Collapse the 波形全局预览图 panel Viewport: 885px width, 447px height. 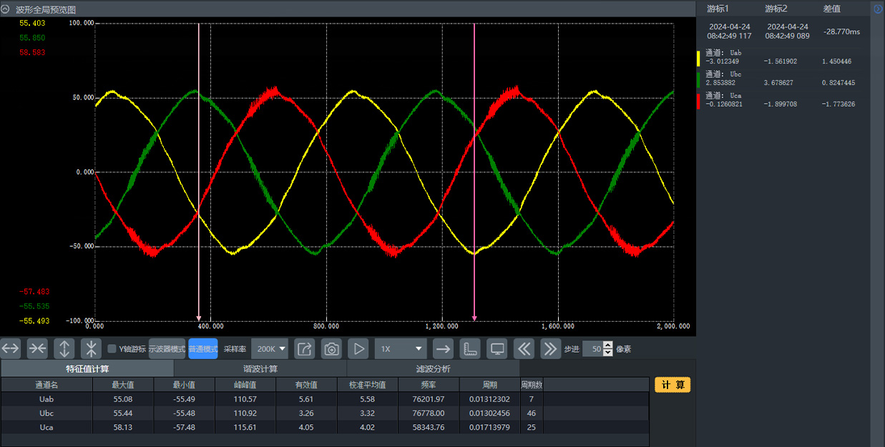pyautogui.click(x=6, y=9)
